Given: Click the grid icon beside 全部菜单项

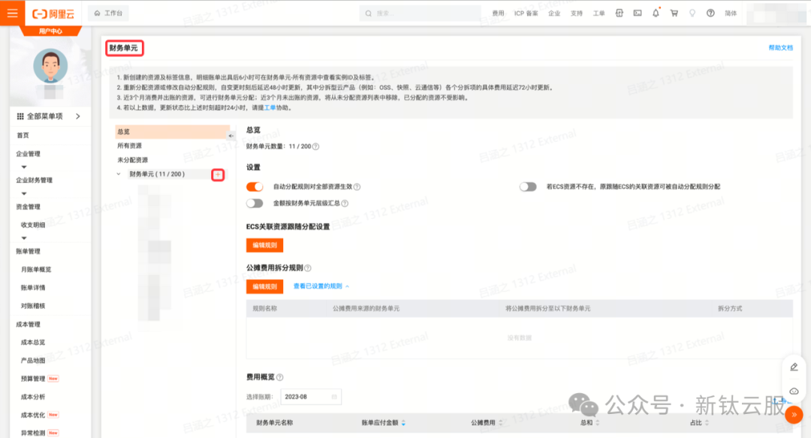Looking at the screenshot, I should point(20,117).
